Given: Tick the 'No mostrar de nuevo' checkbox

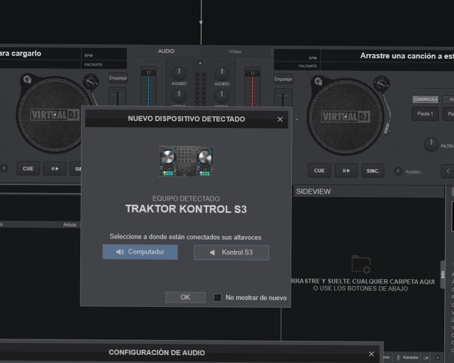Looking at the screenshot, I should (x=217, y=298).
